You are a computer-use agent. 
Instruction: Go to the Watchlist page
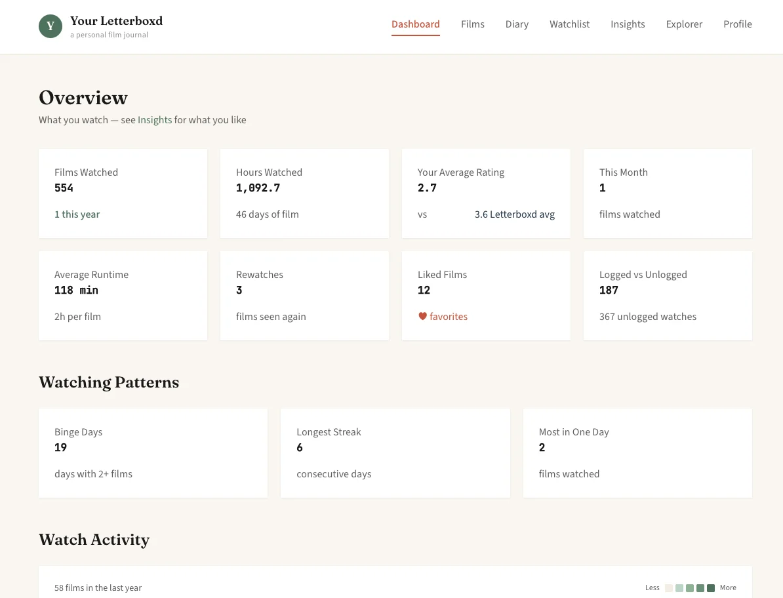click(x=569, y=24)
